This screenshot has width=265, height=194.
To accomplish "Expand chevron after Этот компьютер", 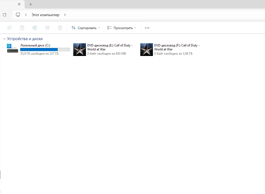I will (x=65, y=15).
